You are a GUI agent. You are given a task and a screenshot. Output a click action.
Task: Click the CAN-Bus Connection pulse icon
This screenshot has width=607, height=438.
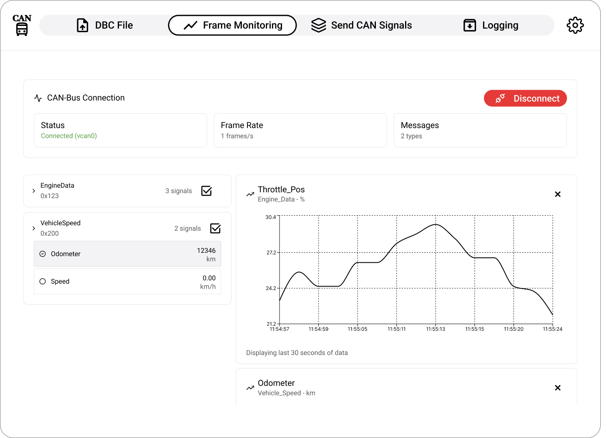point(38,98)
